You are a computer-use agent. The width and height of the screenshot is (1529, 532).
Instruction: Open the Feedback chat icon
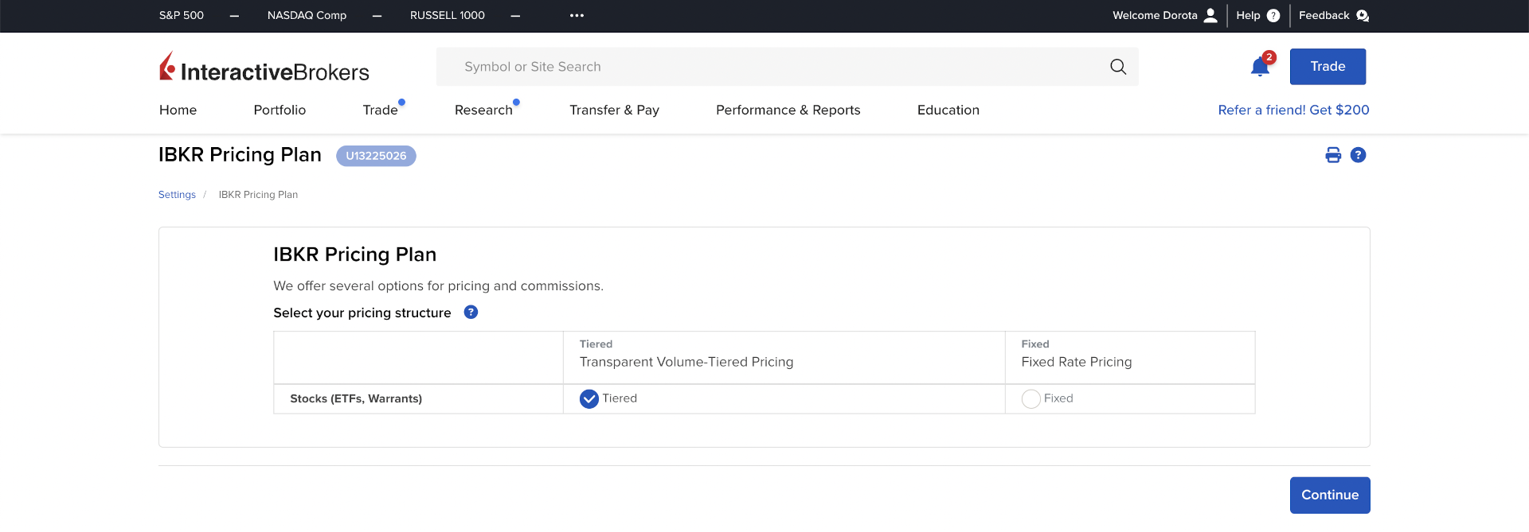pos(1362,16)
